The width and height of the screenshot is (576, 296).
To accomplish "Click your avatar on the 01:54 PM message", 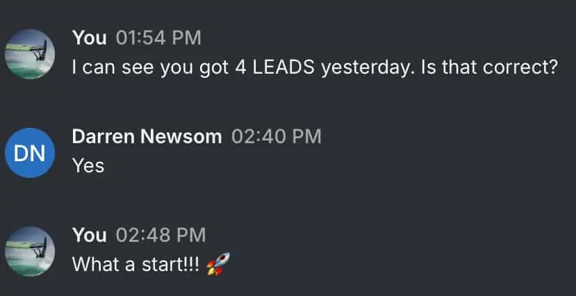I will 30,54.
